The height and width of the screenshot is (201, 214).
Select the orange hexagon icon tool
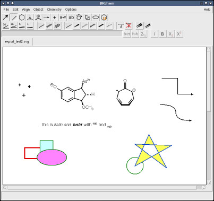[x=104, y=18]
